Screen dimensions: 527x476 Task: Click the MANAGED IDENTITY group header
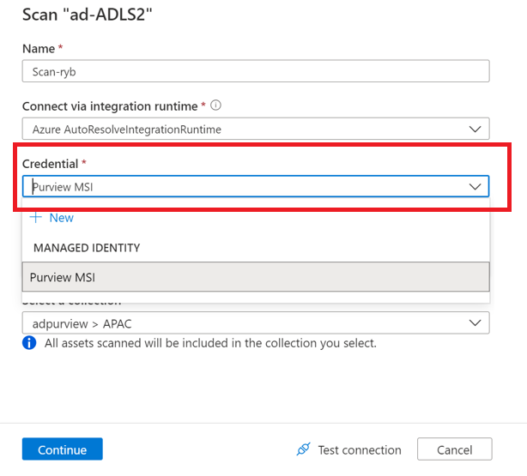[87, 248]
